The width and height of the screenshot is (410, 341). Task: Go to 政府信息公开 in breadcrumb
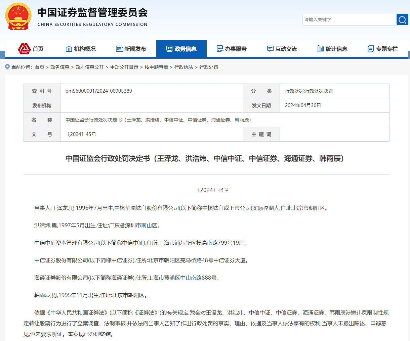90,67
